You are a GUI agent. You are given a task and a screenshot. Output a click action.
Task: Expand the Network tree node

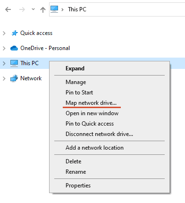coord(4,78)
